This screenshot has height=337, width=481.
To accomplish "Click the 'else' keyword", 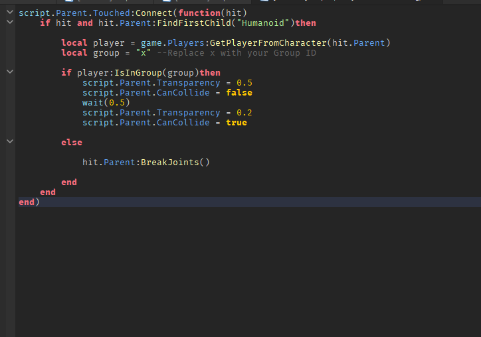I will coord(72,143).
